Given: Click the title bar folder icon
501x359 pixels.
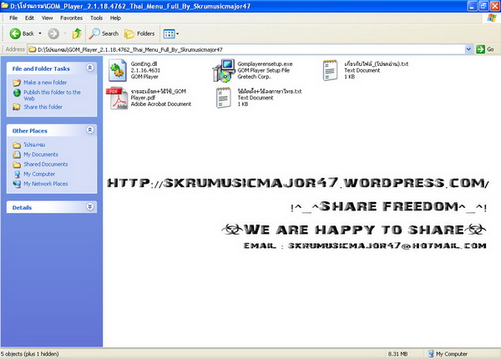Looking at the screenshot, I should tap(4, 6).
